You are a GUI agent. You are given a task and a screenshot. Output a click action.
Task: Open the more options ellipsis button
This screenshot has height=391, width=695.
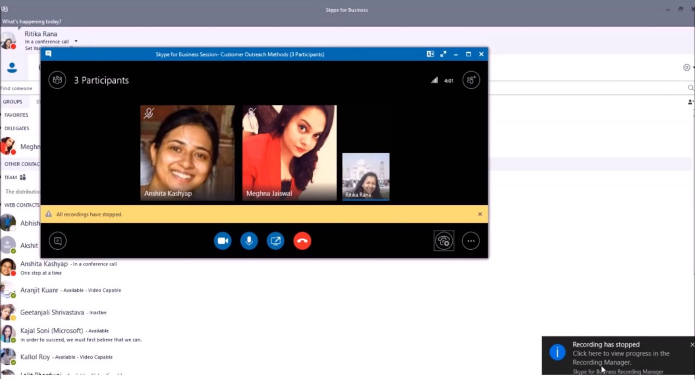(471, 241)
